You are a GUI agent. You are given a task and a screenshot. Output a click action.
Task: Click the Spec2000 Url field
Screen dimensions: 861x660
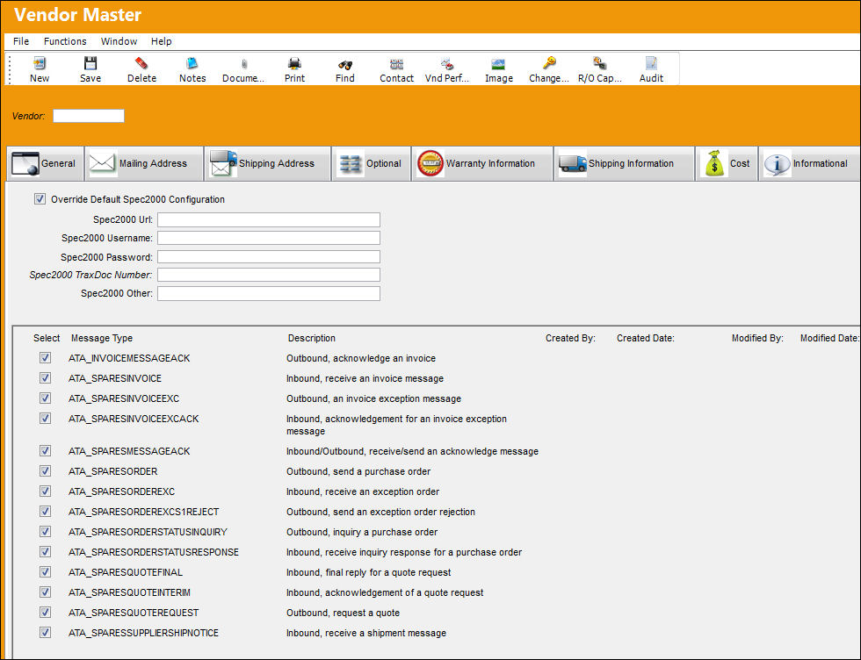[x=269, y=220]
